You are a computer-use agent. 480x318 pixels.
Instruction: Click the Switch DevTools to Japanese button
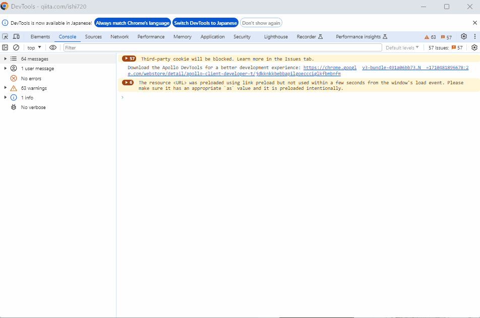click(x=205, y=22)
